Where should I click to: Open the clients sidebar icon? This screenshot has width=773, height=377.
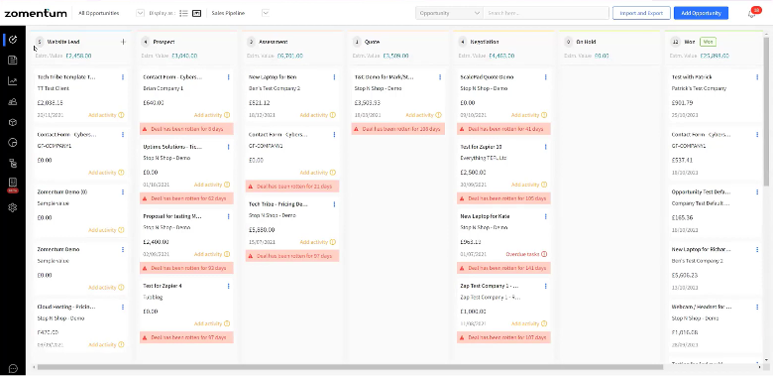[x=13, y=101]
